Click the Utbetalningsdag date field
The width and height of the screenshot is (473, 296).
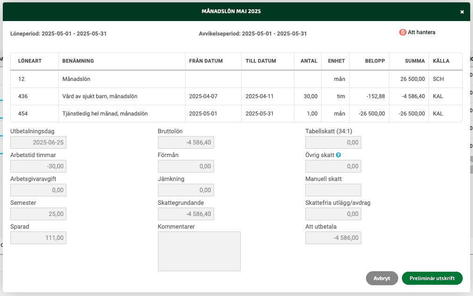pyautogui.click(x=38, y=143)
